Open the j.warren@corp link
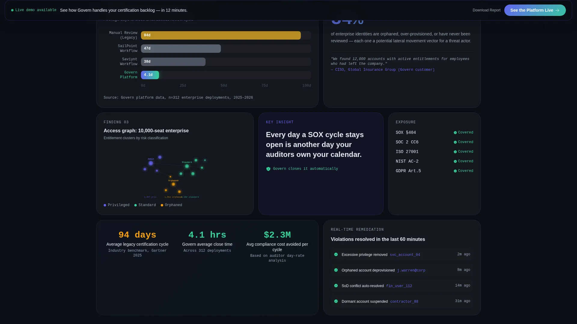This screenshot has width=577, height=324. click(411, 271)
